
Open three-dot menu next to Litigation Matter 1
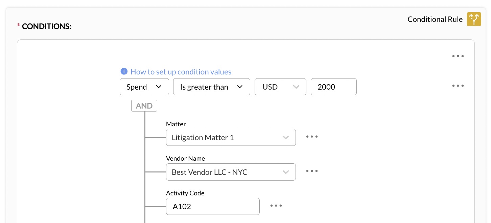(x=312, y=136)
